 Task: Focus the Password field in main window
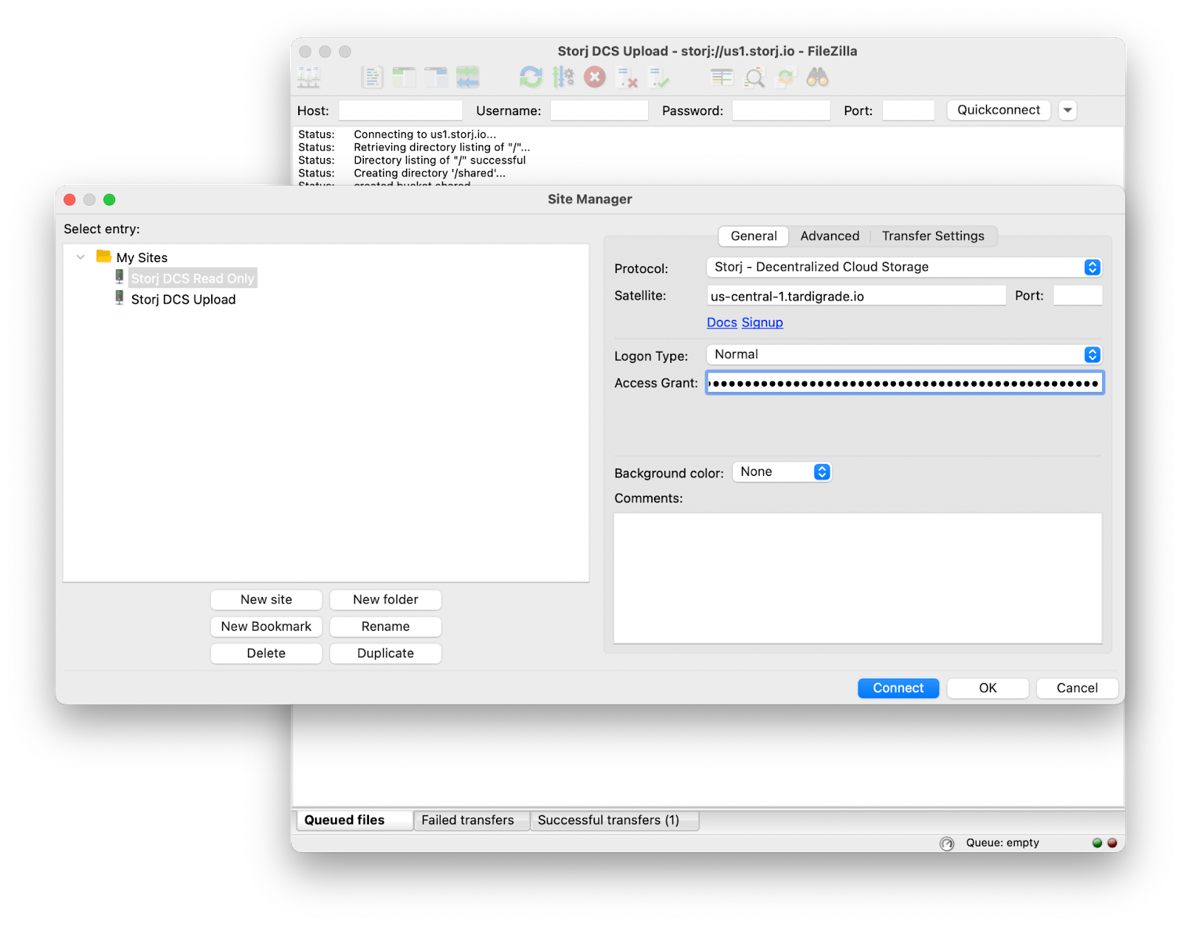tap(781, 111)
